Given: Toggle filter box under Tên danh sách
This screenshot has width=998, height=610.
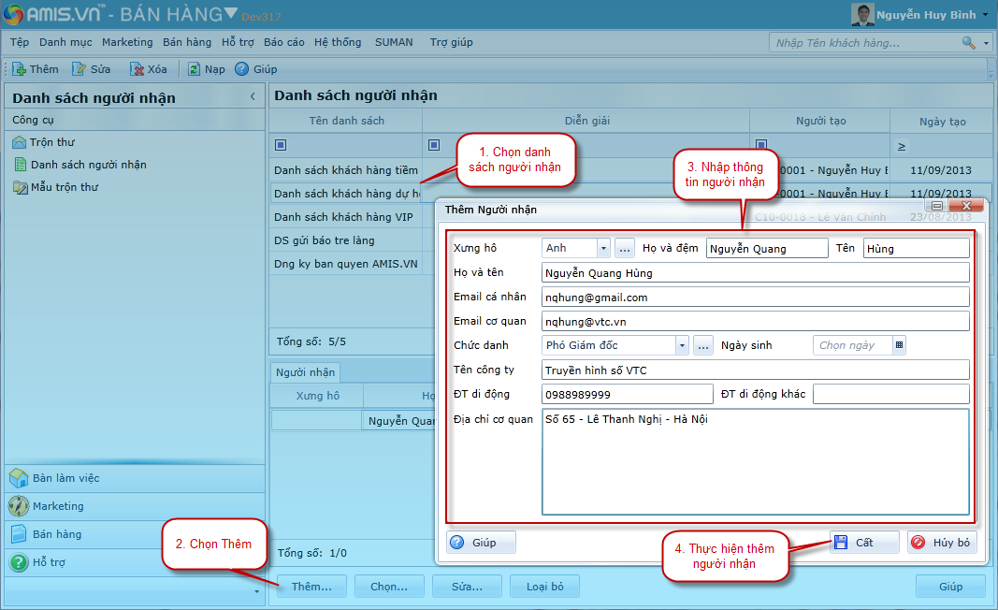Looking at the screenshot, I should pyautogui.click(x=281, y=145).
